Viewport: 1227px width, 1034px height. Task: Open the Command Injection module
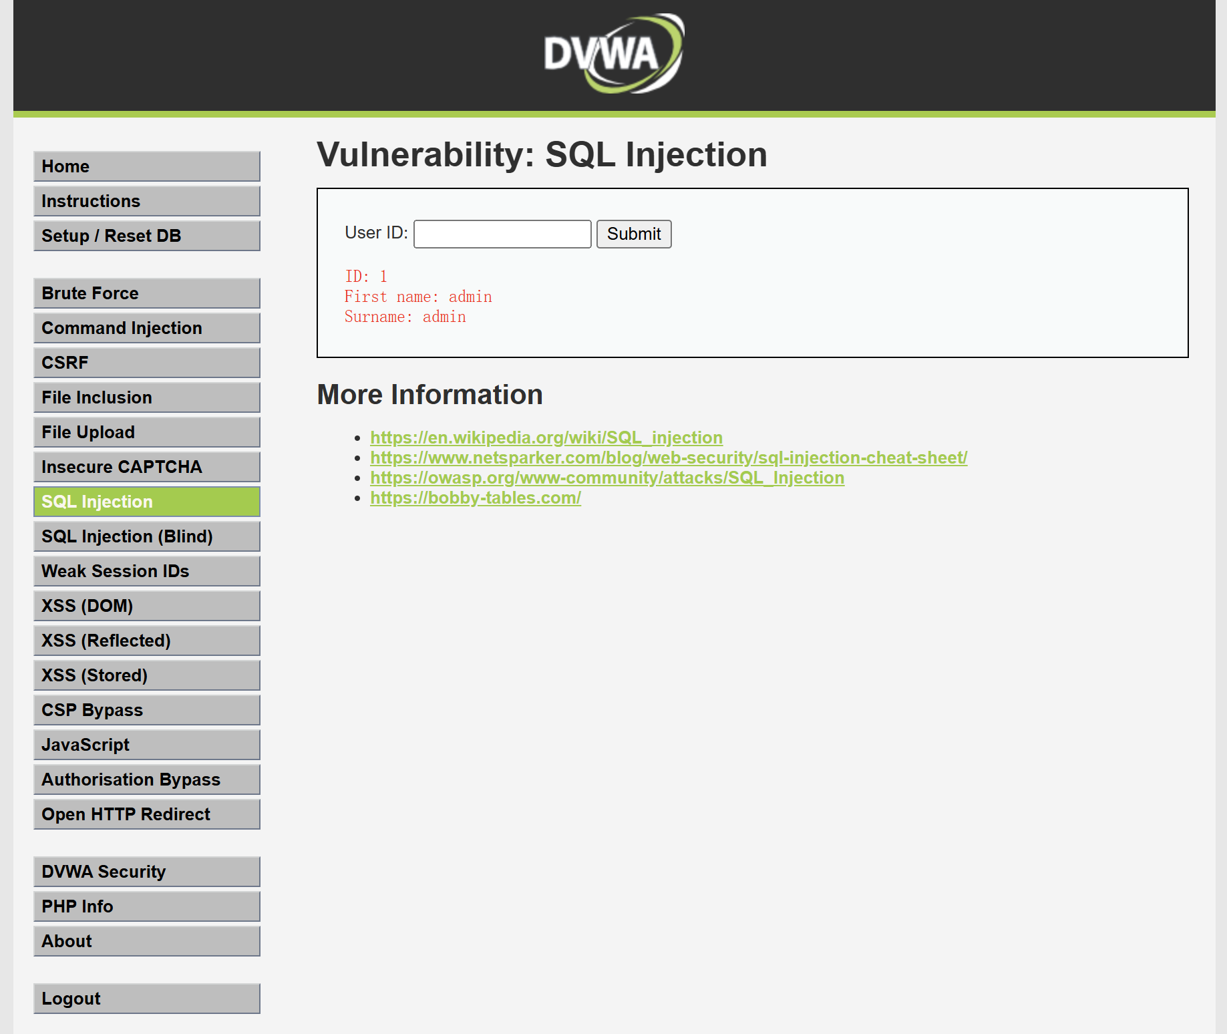tap(147, 328)
